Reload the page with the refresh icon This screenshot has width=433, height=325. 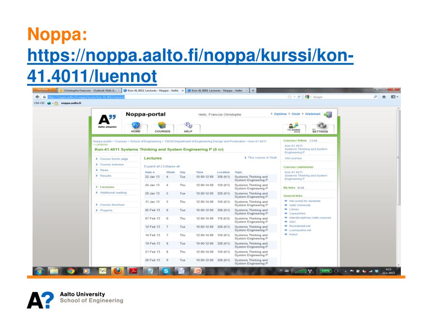point(299,97)
